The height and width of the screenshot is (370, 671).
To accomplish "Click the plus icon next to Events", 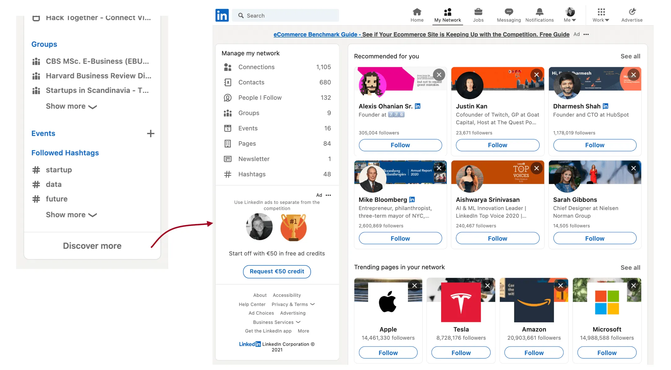I will click(151, 134).
